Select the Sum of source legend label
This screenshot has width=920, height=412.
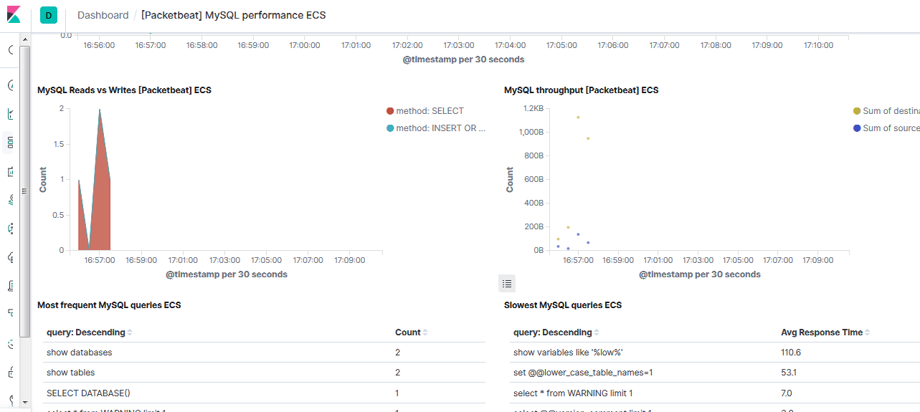(891, 128)
